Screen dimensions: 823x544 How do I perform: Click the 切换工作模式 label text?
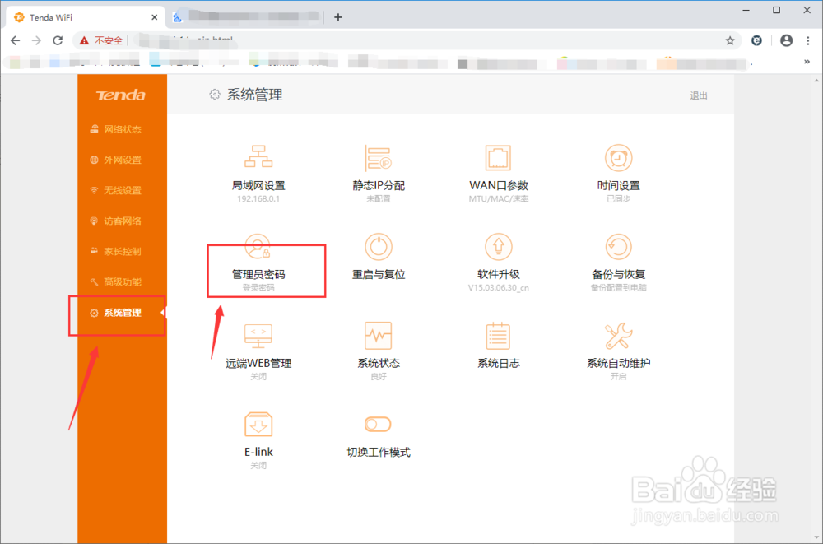[379, 452]
